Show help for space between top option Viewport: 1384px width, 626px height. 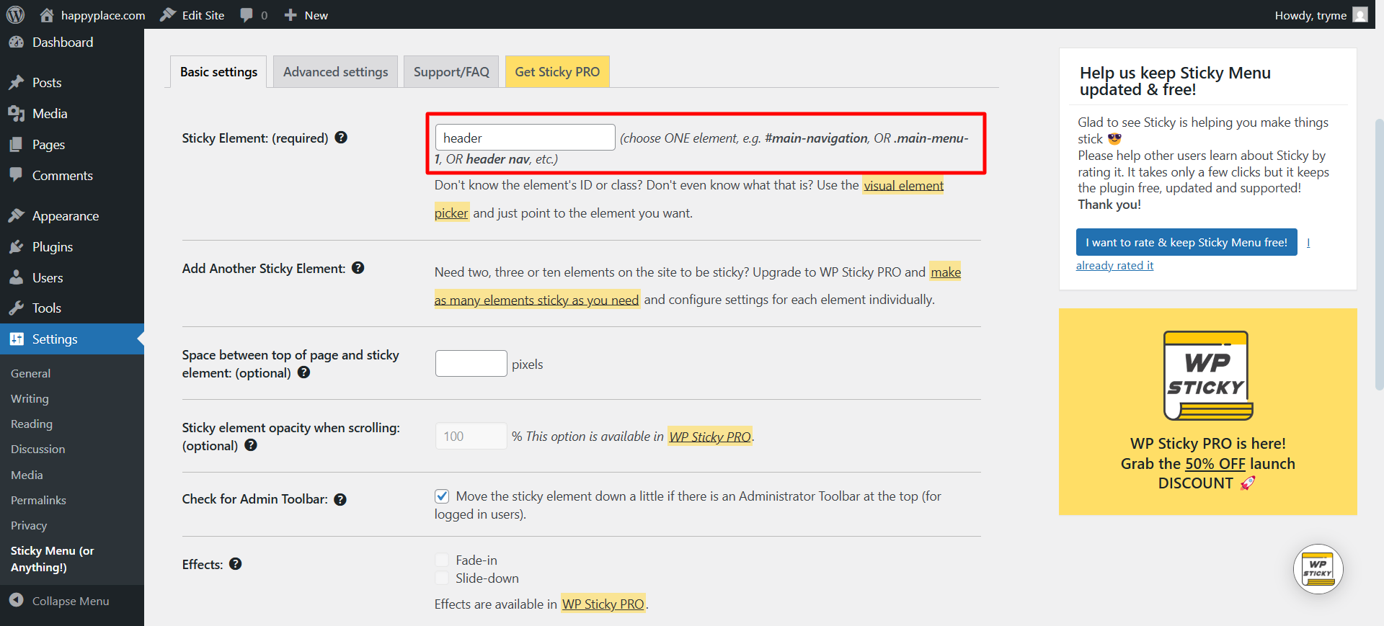(x=303, y=372)
